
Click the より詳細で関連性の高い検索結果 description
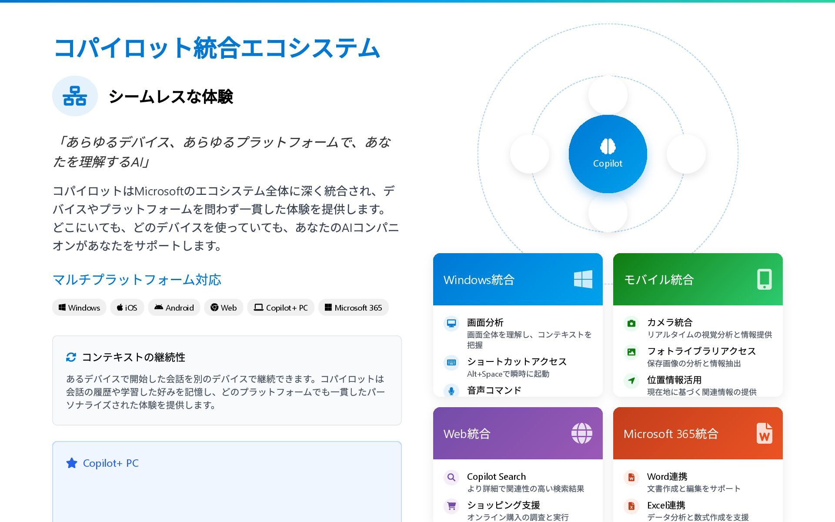(525, 489)
